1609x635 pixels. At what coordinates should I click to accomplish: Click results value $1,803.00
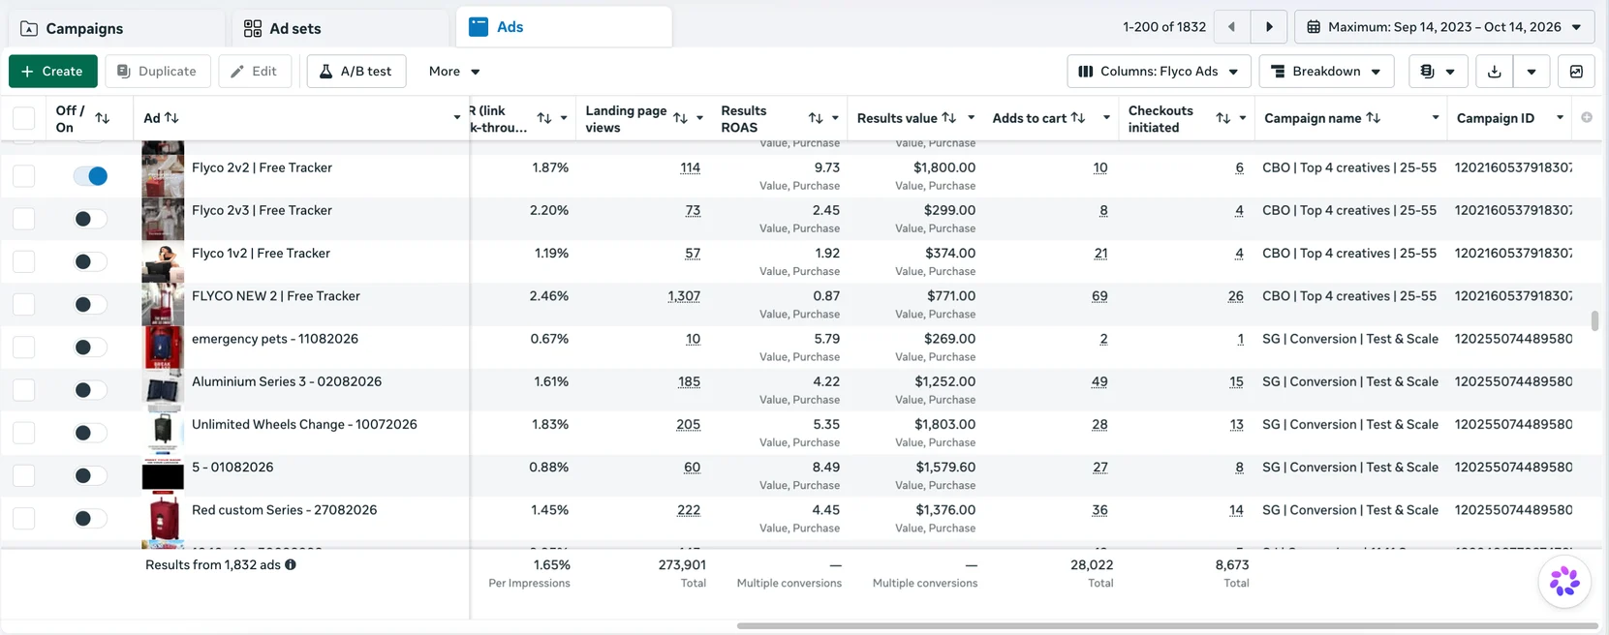944,424
